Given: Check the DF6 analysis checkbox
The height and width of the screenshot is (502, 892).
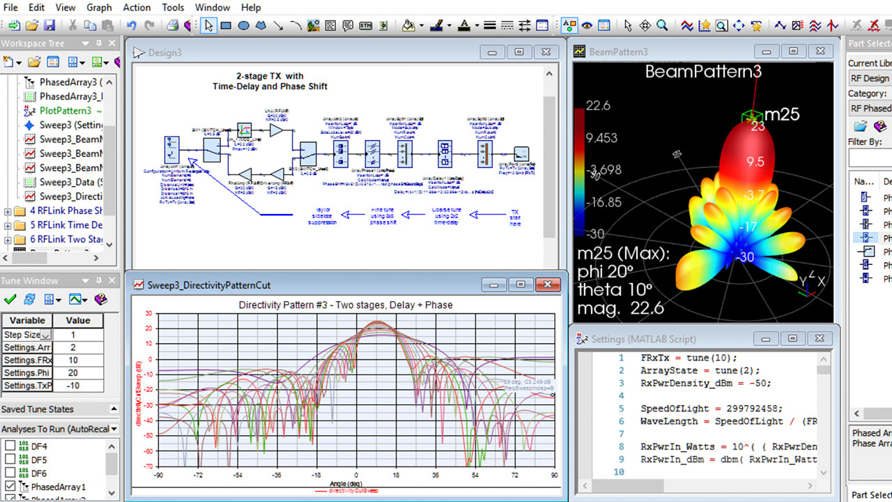Looking at the screenshot, I should pos(10,473).
